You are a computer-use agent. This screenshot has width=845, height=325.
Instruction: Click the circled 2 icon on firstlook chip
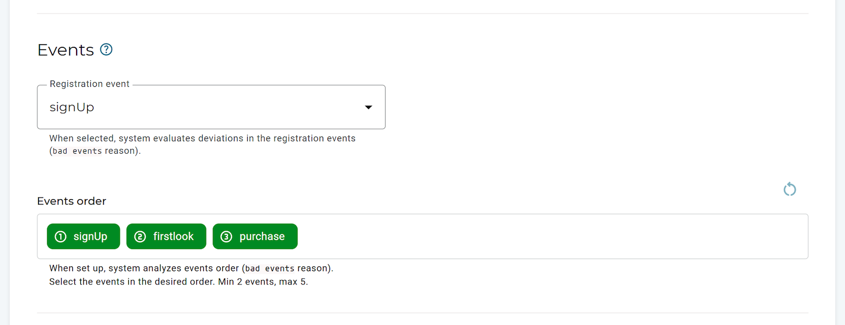pos(140,237)
